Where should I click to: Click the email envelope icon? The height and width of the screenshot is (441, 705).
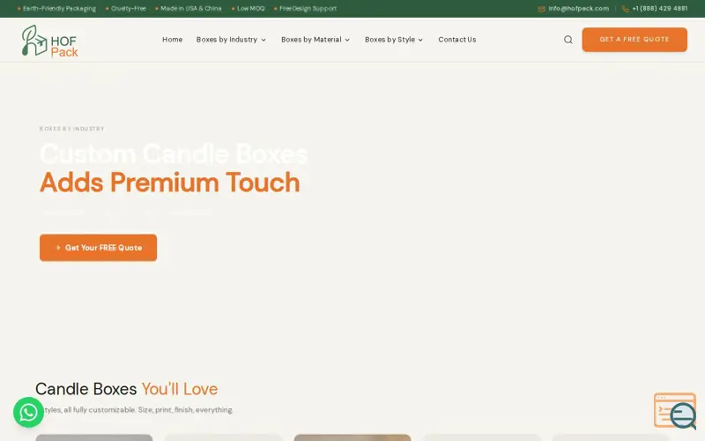coord(541,9)
